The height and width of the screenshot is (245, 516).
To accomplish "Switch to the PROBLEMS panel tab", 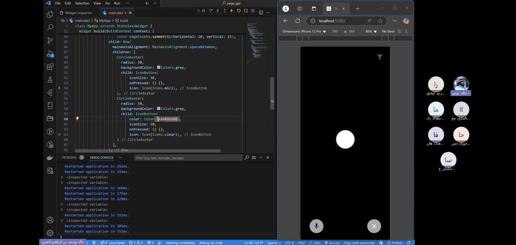I will point(69,158).
